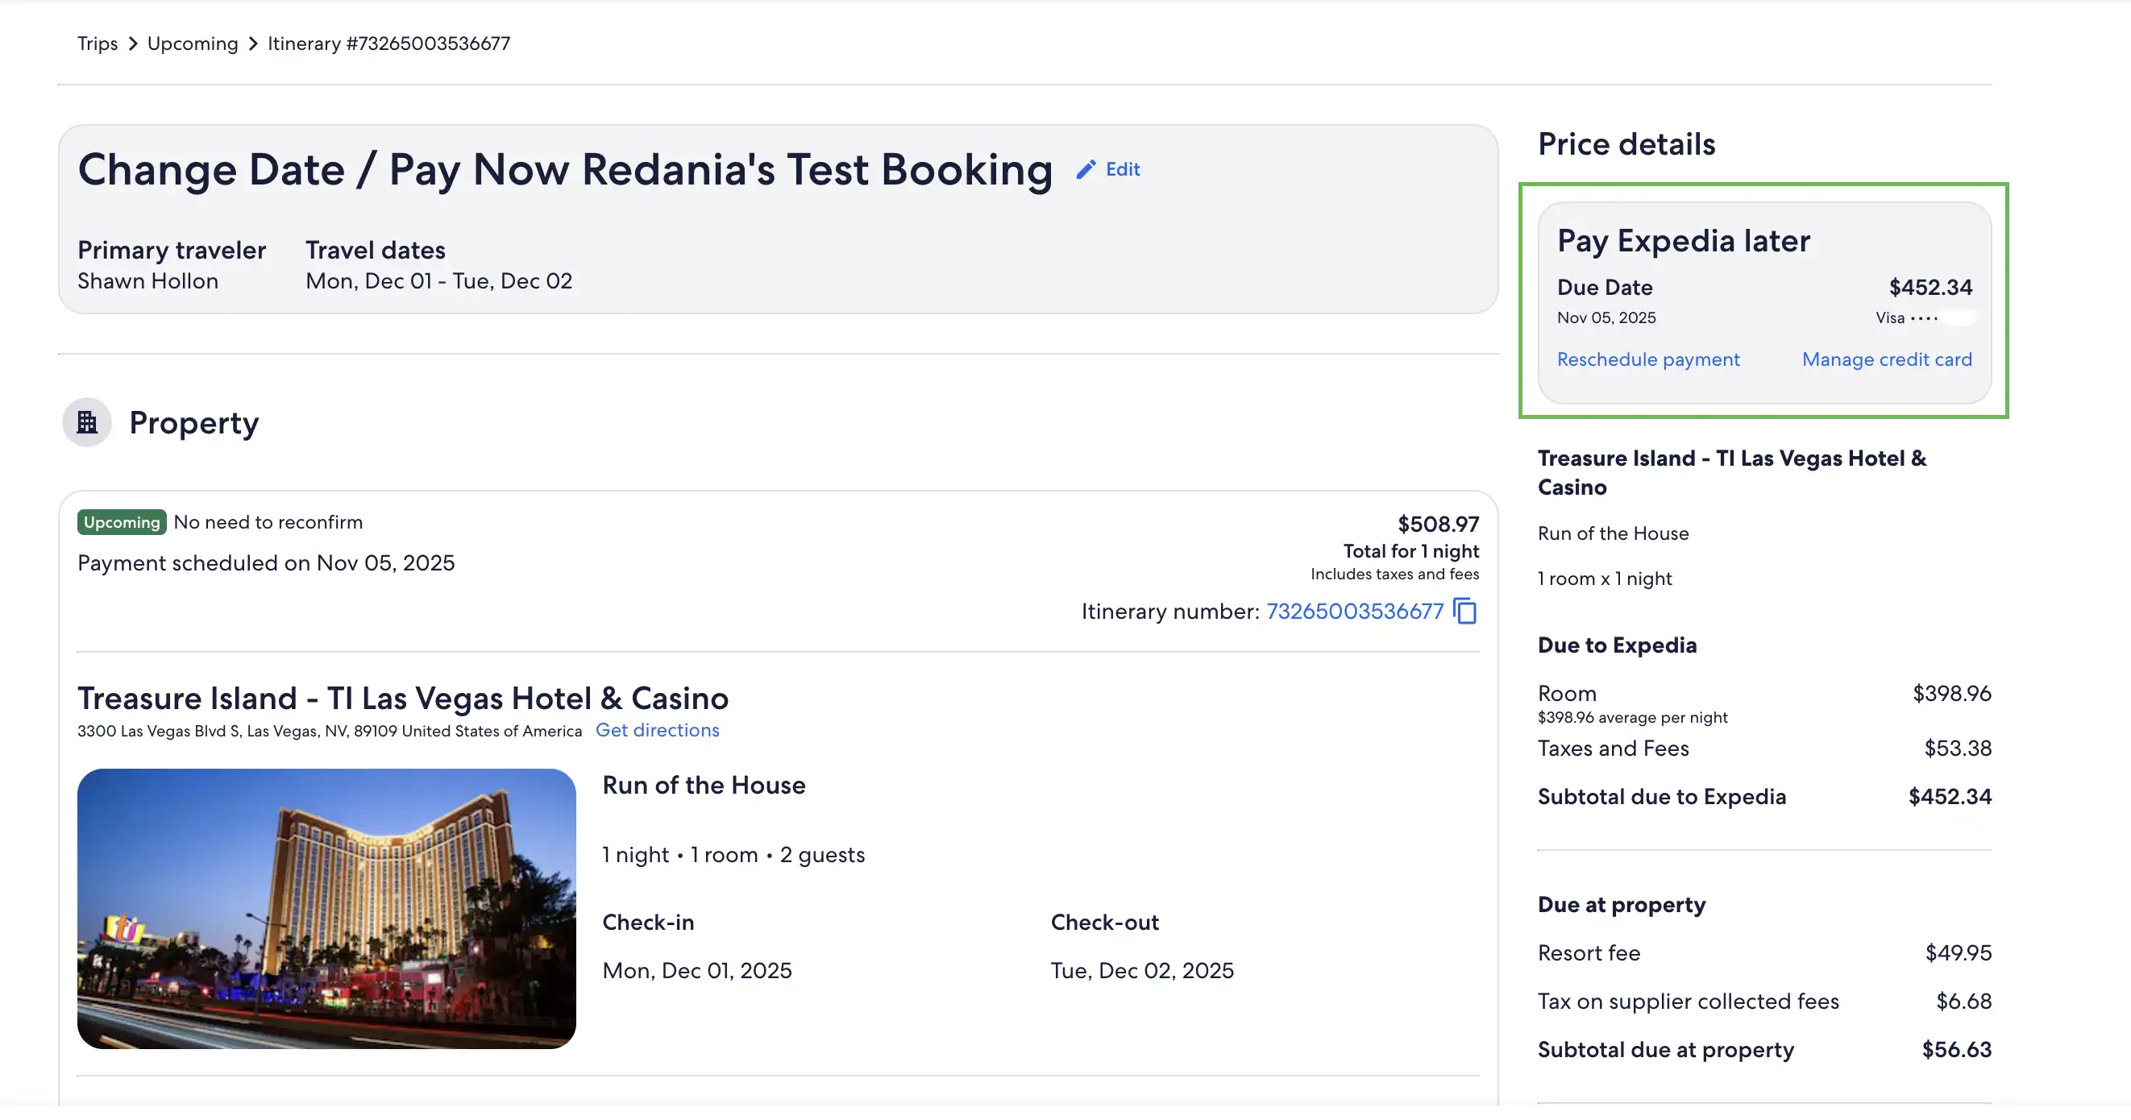Screen dimensions: 2131x1120
Task: Select the Due Date Nov 05, 2025 text
Action: pos(1606,317)
